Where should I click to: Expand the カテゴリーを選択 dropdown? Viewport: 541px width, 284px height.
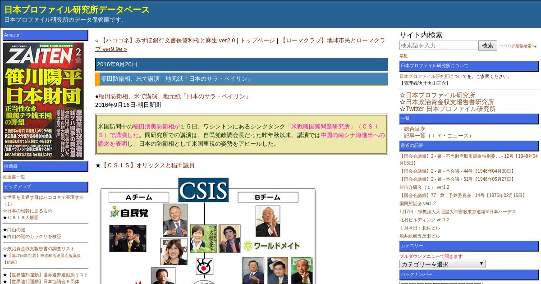click(442, 264)
